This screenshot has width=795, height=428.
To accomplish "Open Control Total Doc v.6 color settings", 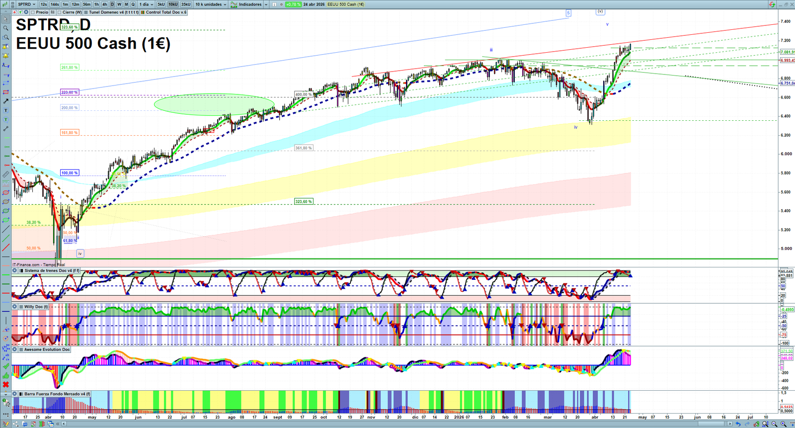I will pyautogui.click(x=143, y=12).
